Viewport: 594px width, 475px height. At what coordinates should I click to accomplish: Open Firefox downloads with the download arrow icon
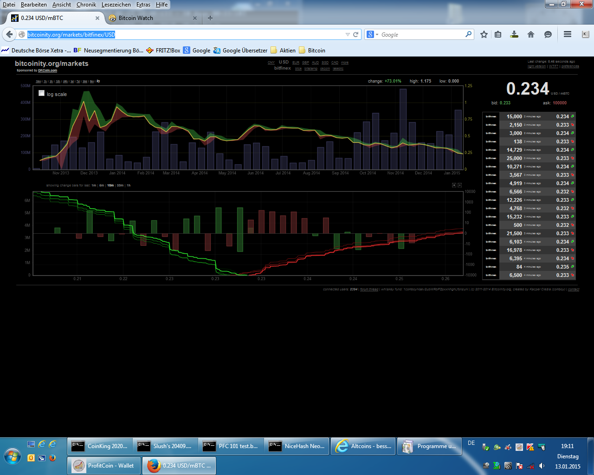pos(514,34)
